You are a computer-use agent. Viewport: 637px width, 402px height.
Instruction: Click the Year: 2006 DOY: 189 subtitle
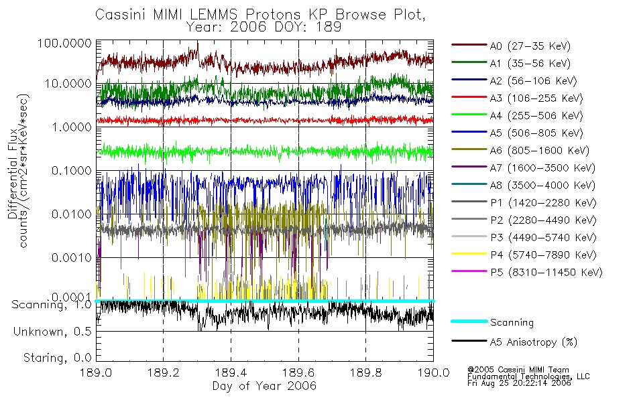tap(264, 27)
